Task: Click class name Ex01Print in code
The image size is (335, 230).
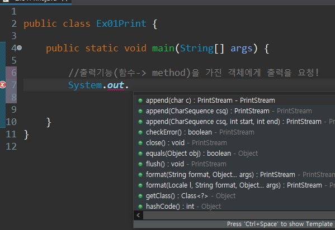Action: pyautogui.click(x=121, y=23)
